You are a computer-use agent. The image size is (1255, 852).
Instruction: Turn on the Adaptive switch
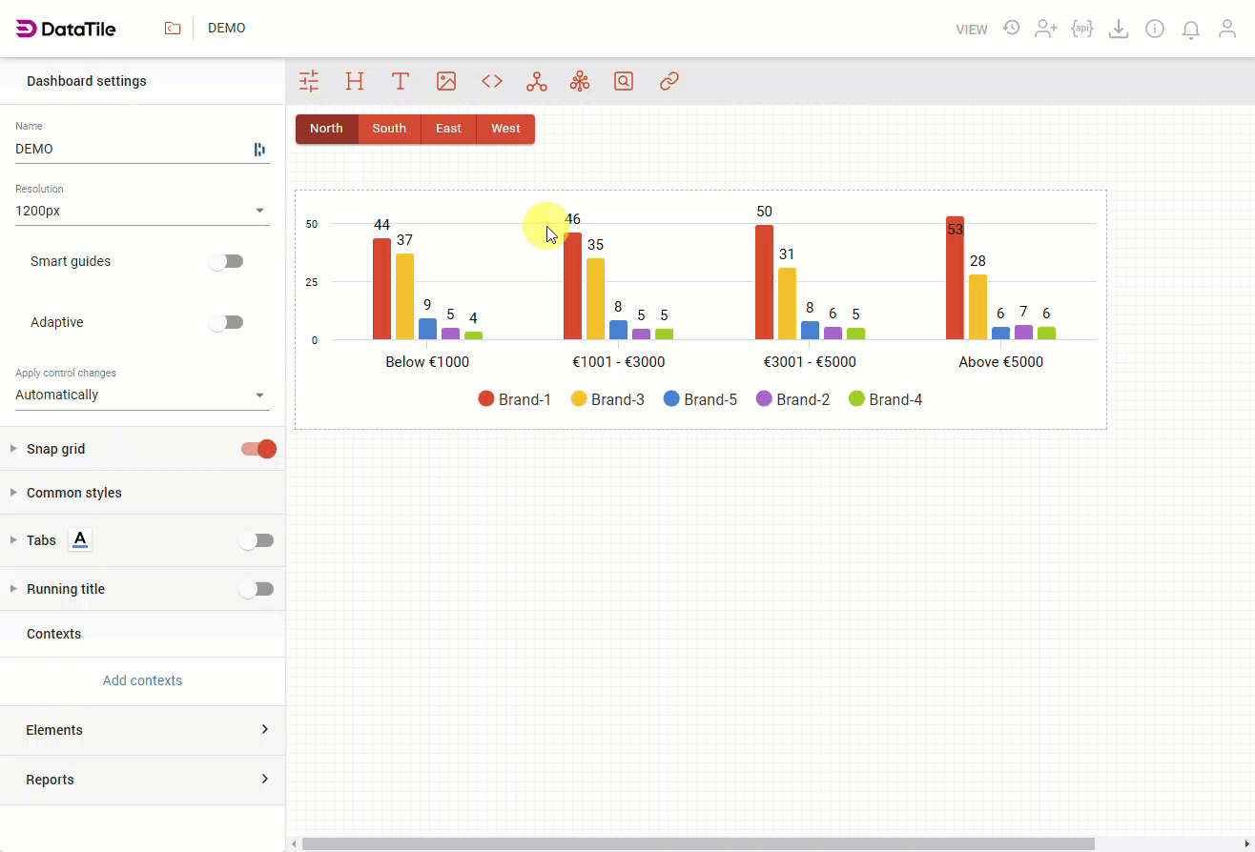click(x=227, y=322)
